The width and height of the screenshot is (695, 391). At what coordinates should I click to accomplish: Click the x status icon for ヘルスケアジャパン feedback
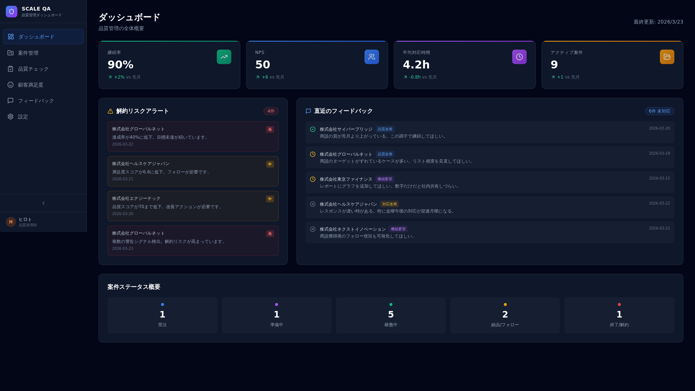[x=313, y=204]
